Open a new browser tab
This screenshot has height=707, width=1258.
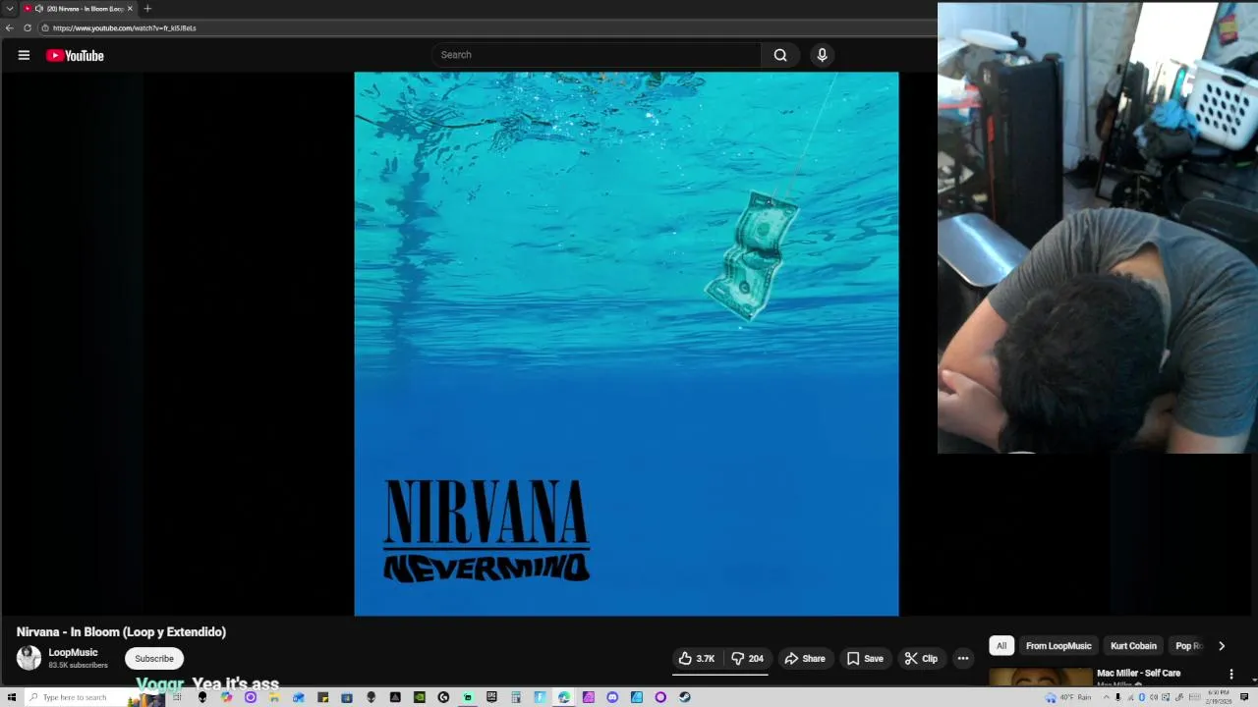click(x=147, y=9)
